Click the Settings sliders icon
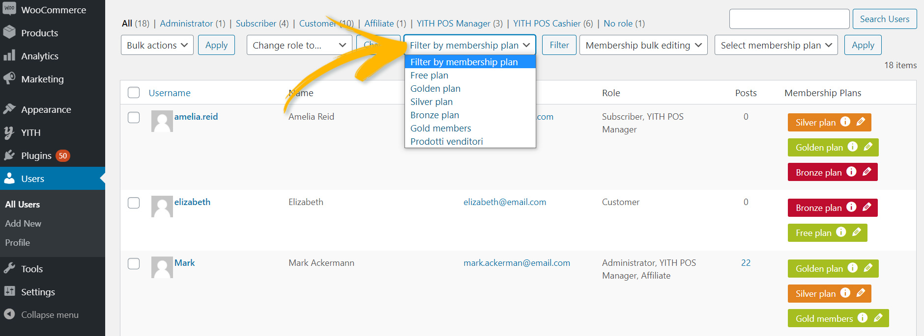This screenshot has width=924, height=336. tap(9, 291)
